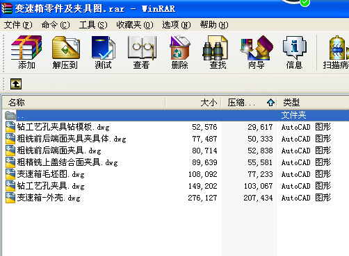The width and height of the screenshot is (349, 256).
Task: Click the size value 89,639
Action: 204,162
